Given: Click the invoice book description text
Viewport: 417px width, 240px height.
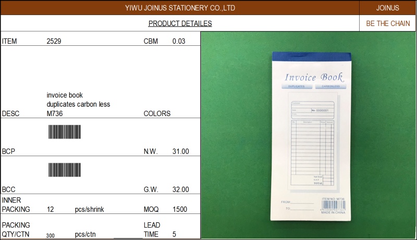Looking at the screenshot, I should (78, 104).
